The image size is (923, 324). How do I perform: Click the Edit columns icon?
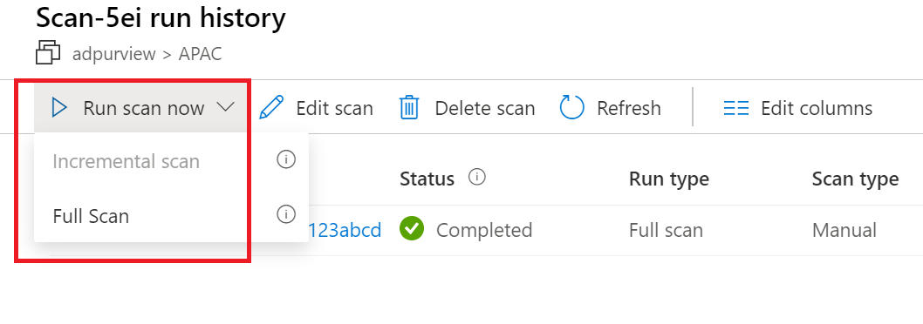[x=735, y=109]
